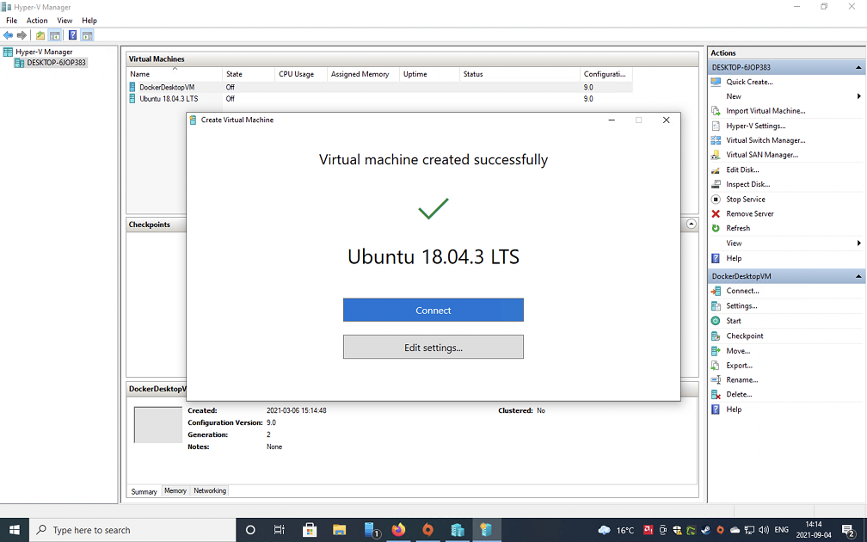Image resolution: width=867 pixels, height=542 pixels.
Task: Switch to the Memory tab
Action: 175,490
